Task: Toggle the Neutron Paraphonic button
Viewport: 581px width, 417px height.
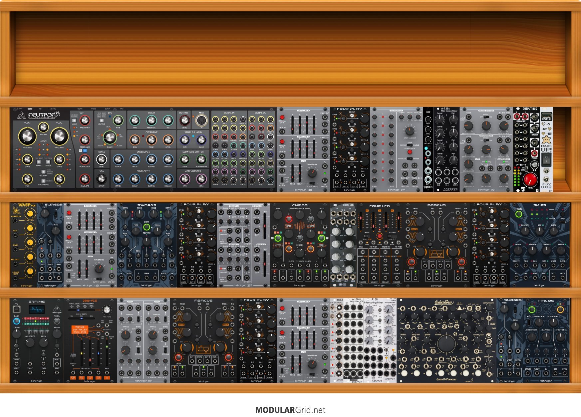Action: click(43, 181)
